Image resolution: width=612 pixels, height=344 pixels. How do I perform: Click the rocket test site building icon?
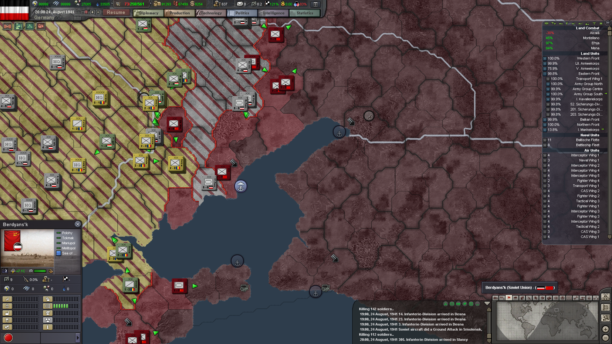pyautogui.click(x=47, y=327)
